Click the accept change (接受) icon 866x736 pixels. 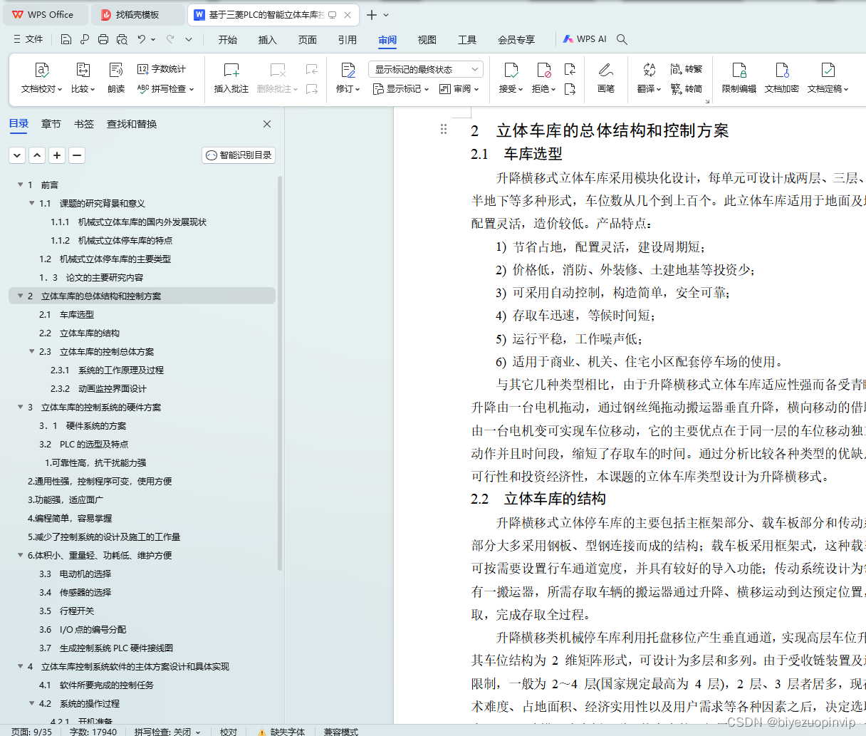pyautogui.click(x=511, y=70)
